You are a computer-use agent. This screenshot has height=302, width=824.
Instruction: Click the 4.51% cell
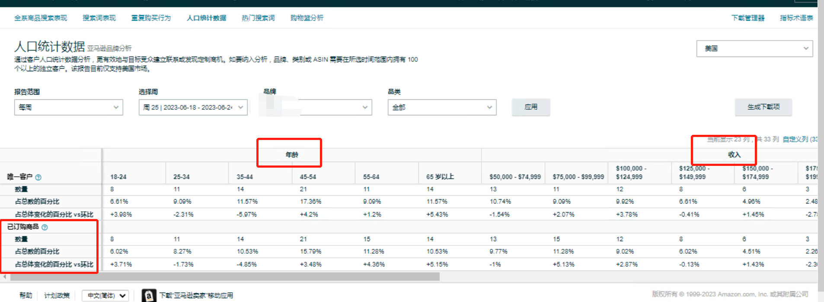pyautogui.click(x=751, y=251)
